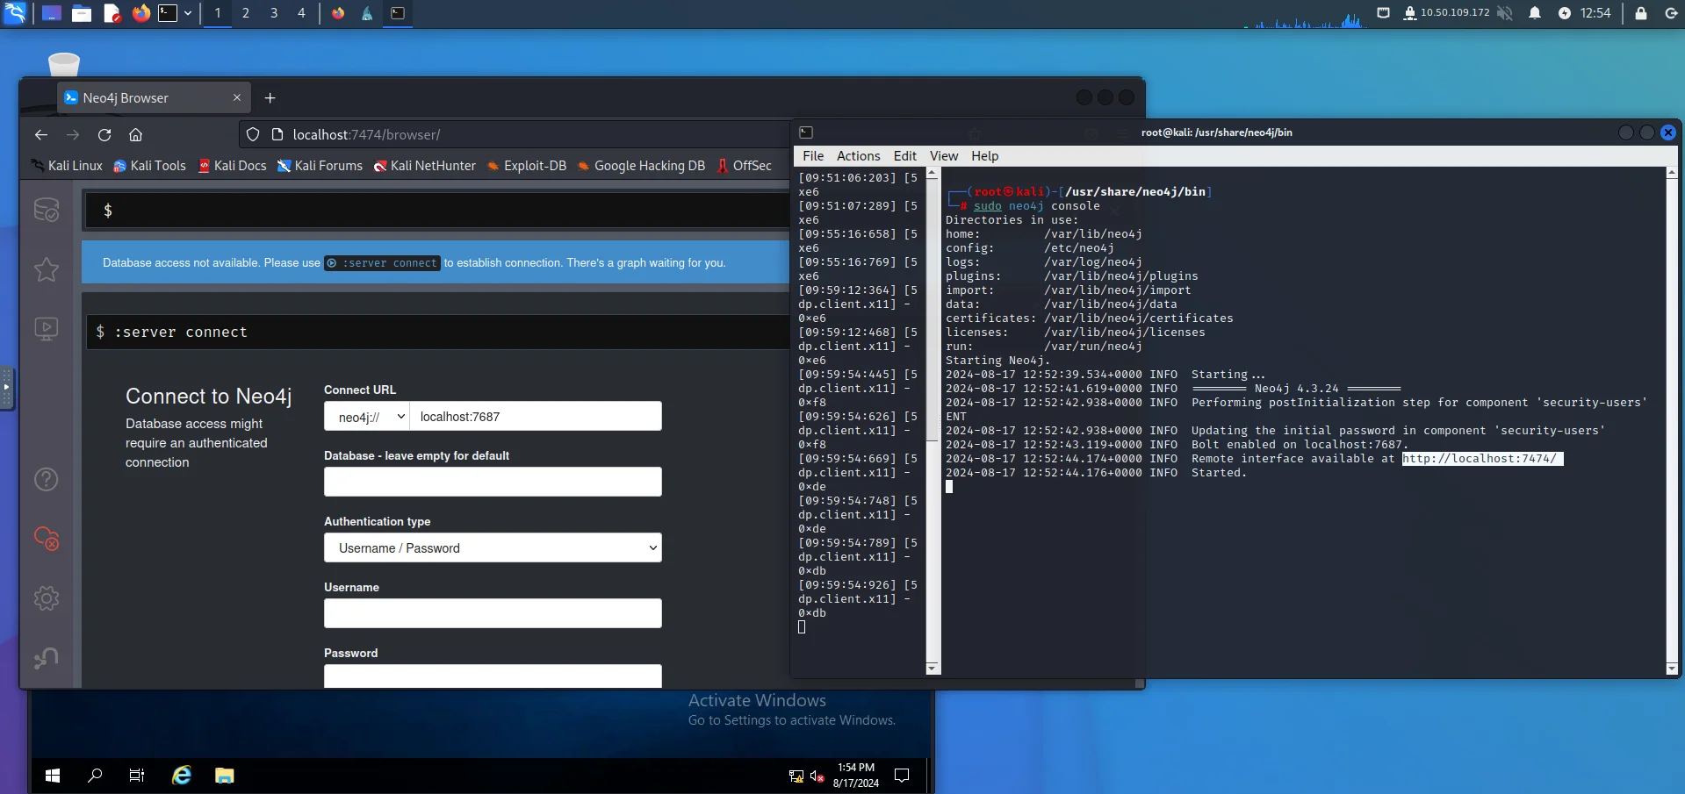Open the terminal Edit menu

904,156
